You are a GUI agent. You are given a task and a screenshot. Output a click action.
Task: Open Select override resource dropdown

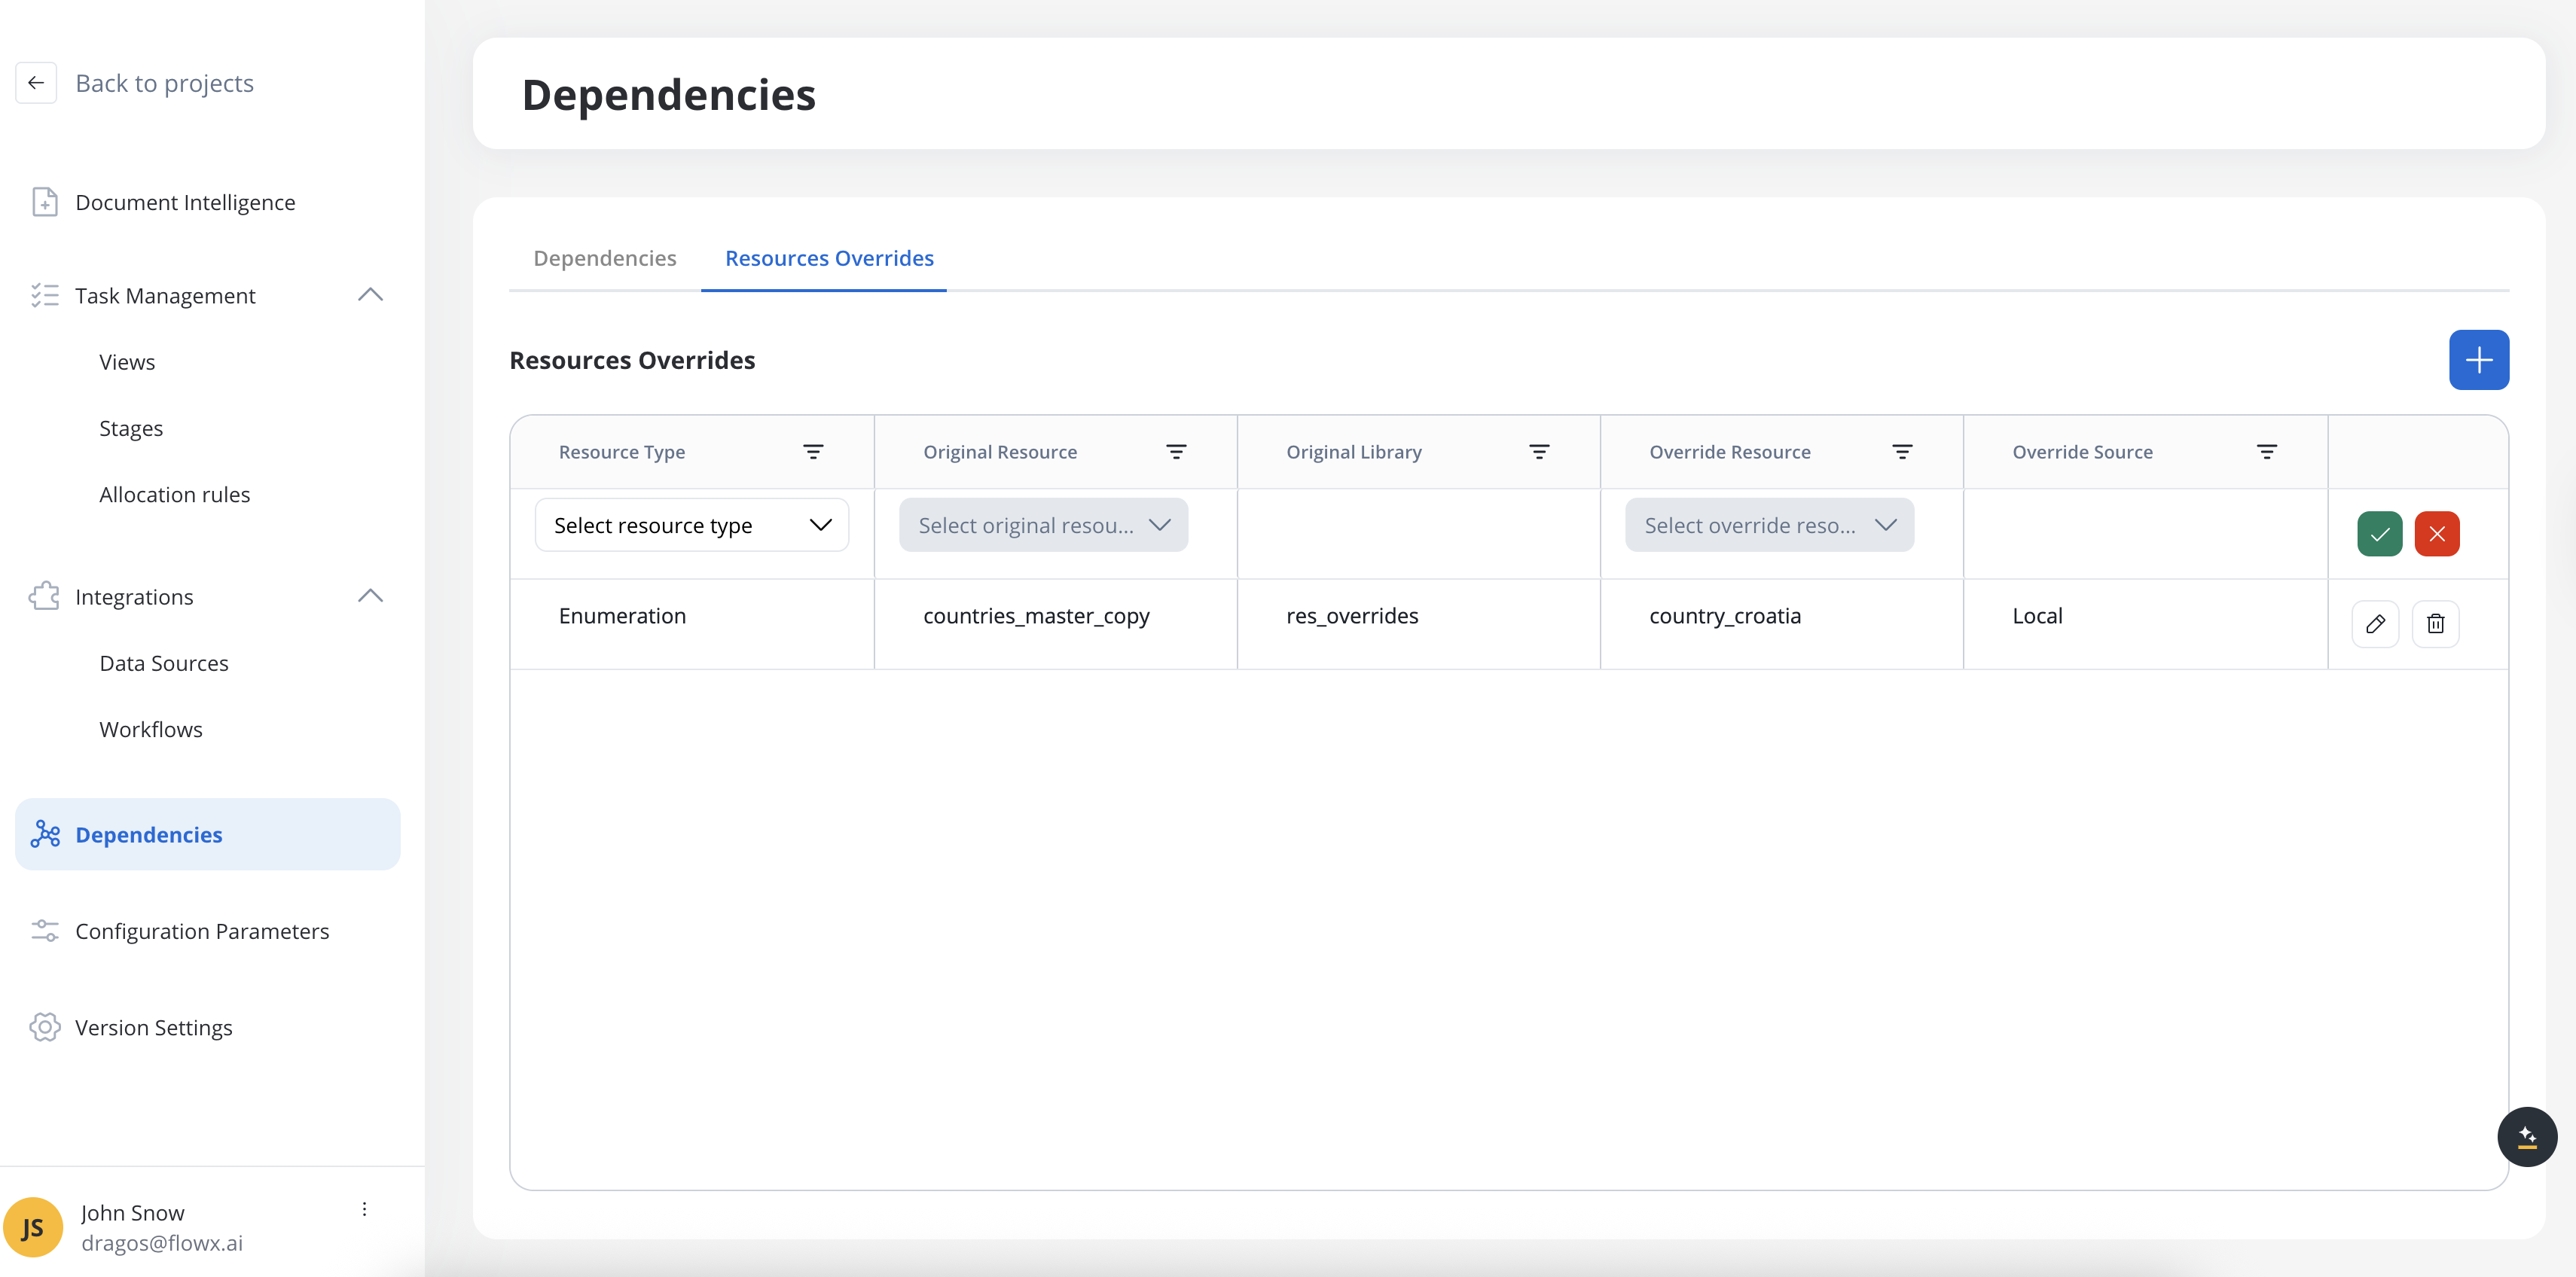[x=1768, y=525]
